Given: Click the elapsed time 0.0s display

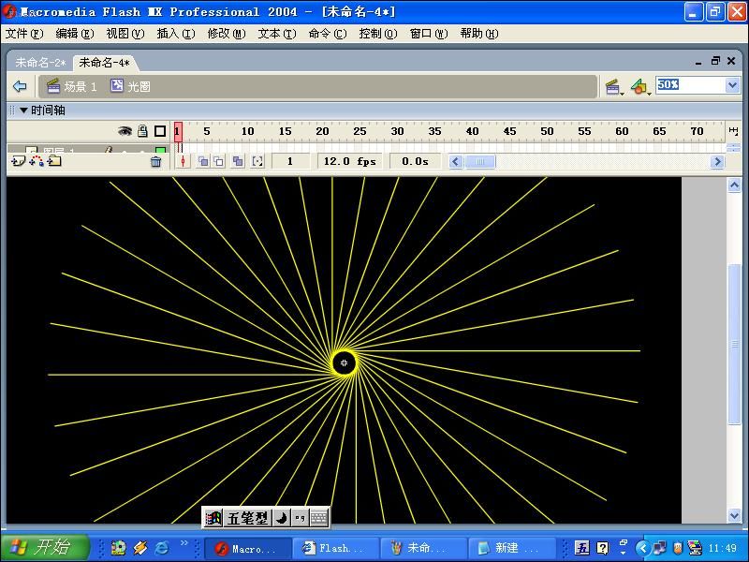Looking at the screenshot, I should tap(415, 161).
